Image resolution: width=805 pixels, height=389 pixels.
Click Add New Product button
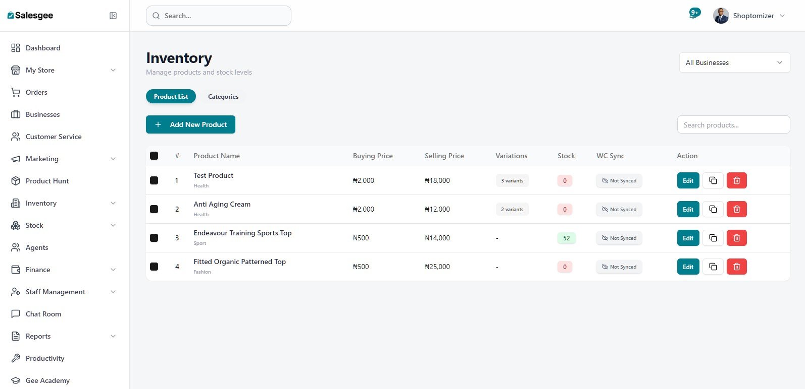[190, 124]
